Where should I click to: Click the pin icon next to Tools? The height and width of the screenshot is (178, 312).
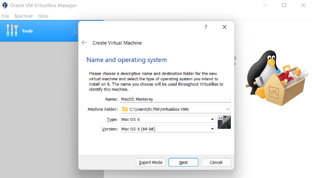click(x=75, y=32)
